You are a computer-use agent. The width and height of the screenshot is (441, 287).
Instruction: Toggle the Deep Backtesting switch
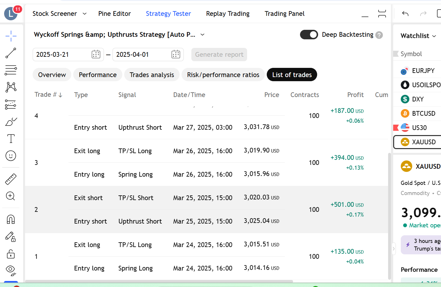309,35
